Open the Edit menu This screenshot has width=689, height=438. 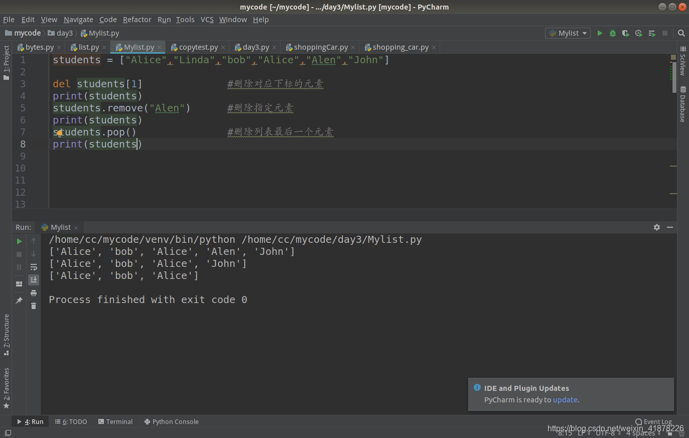coord(28,20)
